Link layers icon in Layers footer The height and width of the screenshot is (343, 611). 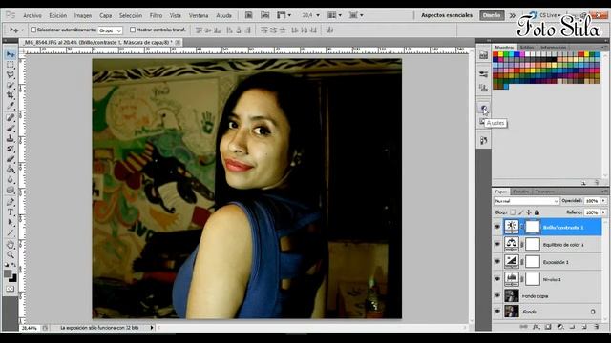pos(524,327)
